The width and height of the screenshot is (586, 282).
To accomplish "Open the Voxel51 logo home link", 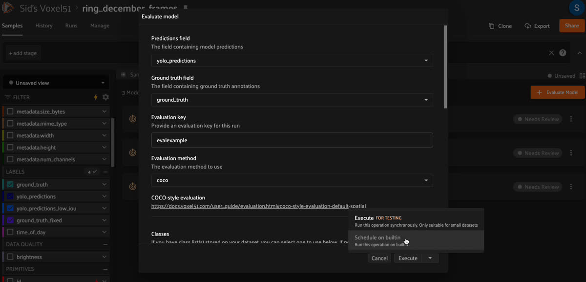I will tap(7, 8).
